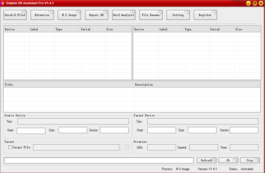Image resolution: width=265 pixels, height=173 pixels.
Task: Click the Register button
Action: point(205,15)
